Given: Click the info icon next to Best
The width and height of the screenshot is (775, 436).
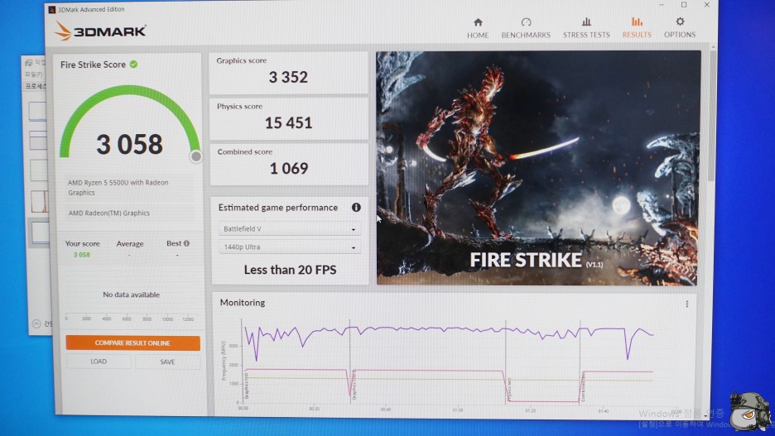Looking at the screenshot, I should click(x=186, y=243).
